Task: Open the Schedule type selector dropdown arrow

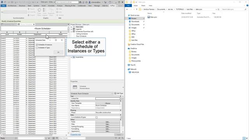Action: pos(123,87)
